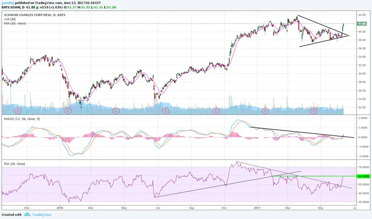Click the -2.0000 MACD axis label

point(363,156)
